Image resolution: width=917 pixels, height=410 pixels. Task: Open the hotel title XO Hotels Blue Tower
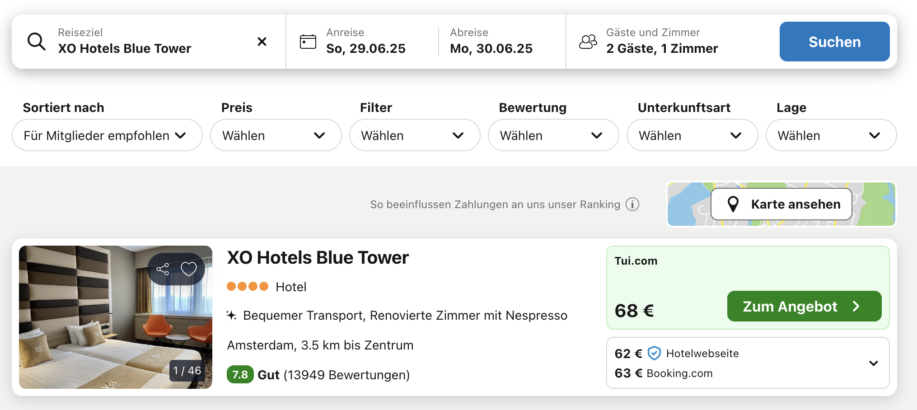click(x=318, y=257)
